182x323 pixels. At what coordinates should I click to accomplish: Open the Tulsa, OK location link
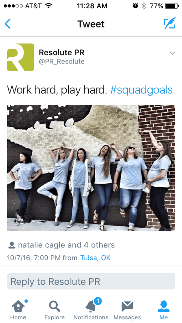(x=95, y=258)
